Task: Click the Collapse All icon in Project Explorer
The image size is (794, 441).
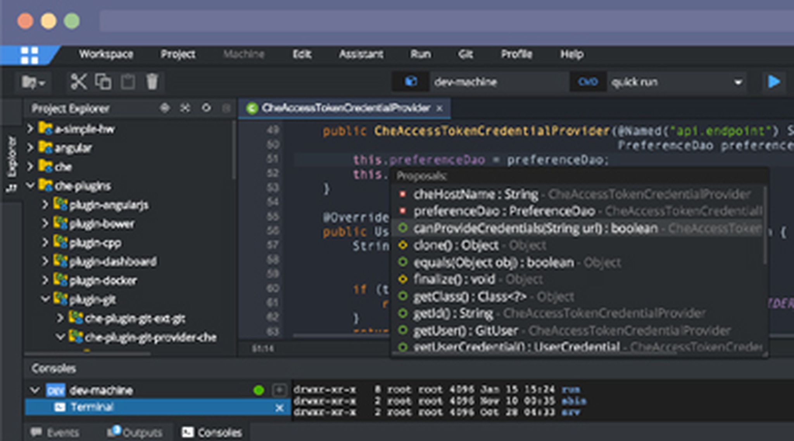Action: pos(185,109)
